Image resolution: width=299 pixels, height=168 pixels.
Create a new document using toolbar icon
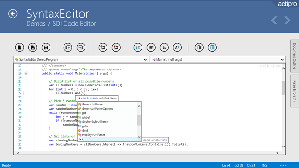[x=20, y=48]
